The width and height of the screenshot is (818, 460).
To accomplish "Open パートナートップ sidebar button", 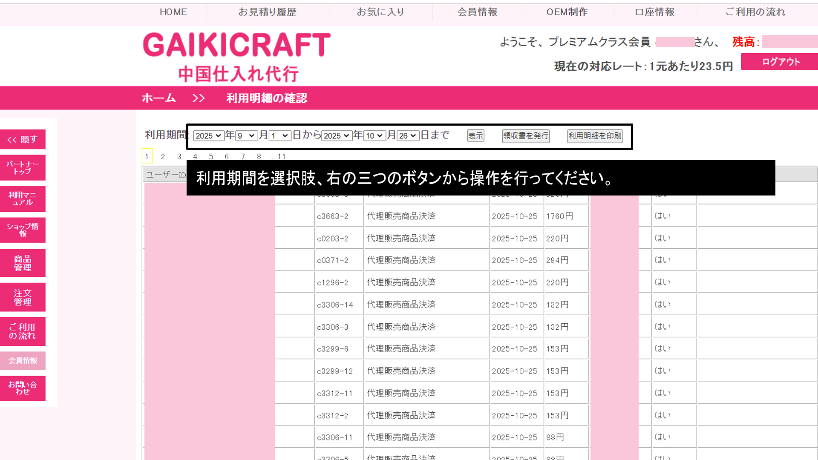I will (x=23, y=167).
